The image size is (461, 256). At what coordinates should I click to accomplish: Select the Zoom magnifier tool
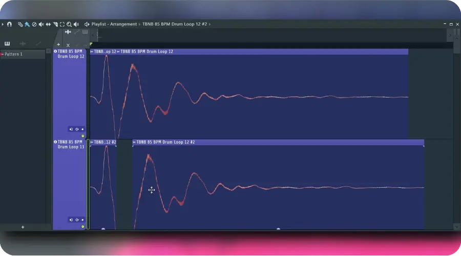pos(69,24)
